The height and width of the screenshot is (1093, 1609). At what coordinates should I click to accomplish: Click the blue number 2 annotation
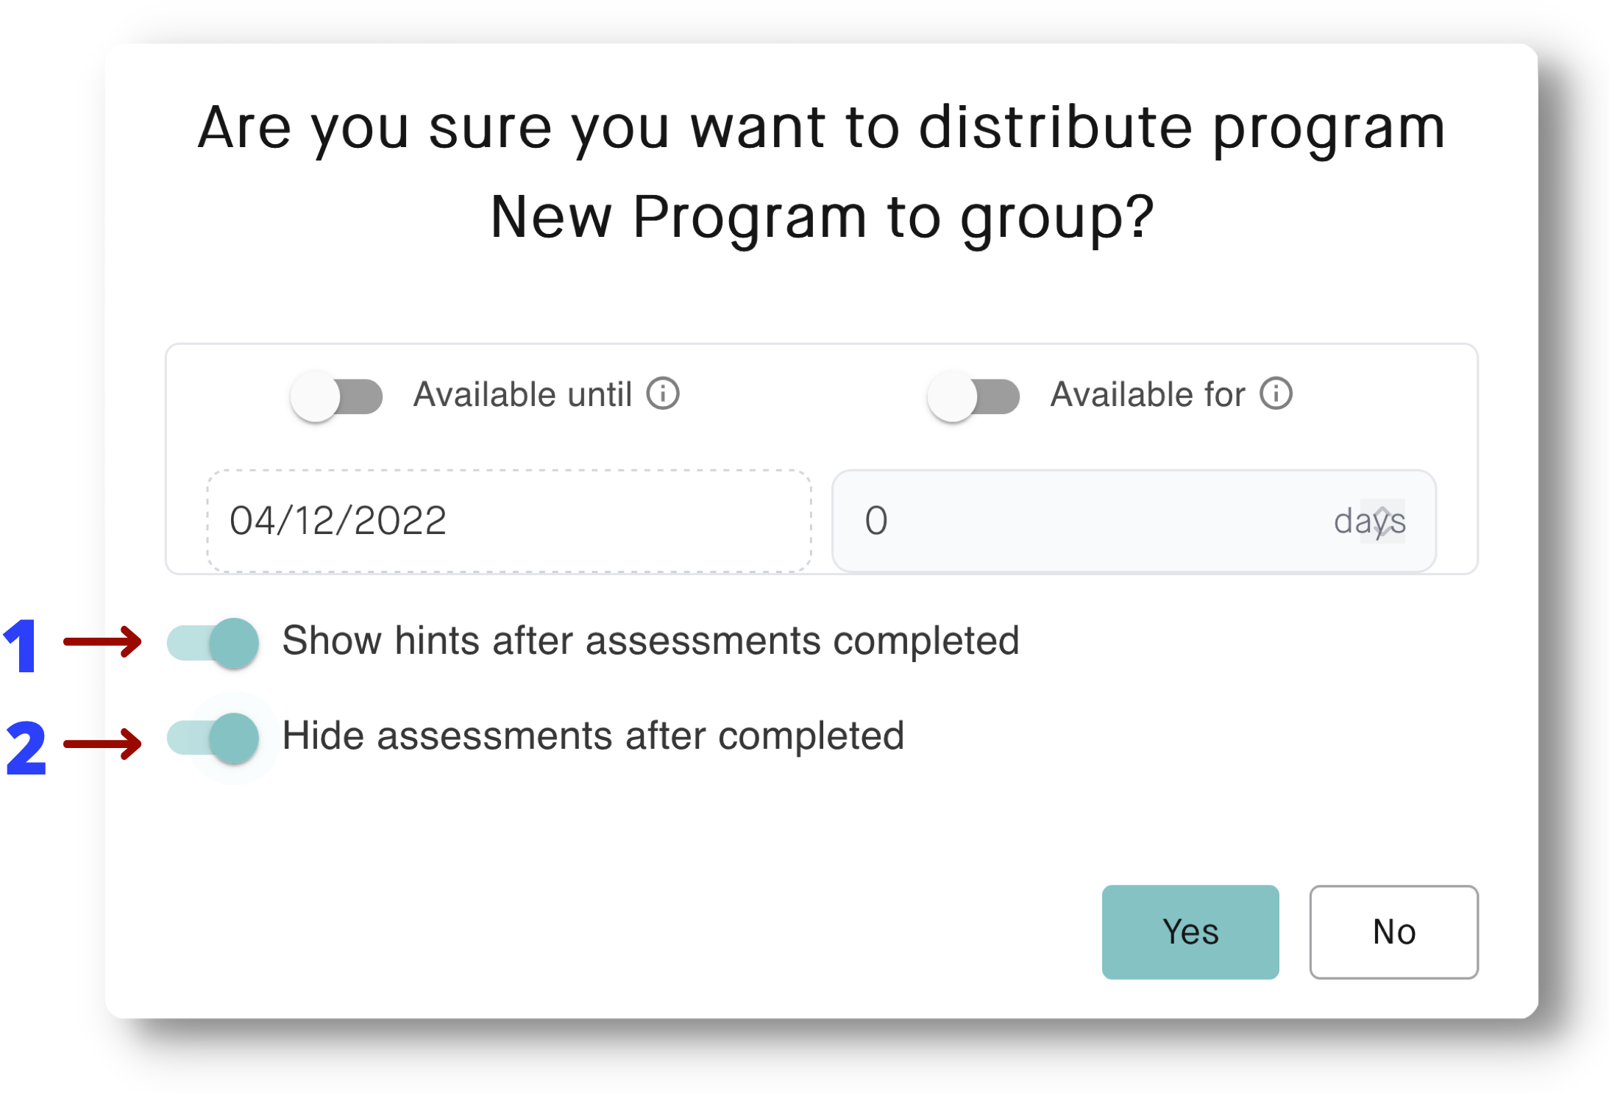(26, 748)
